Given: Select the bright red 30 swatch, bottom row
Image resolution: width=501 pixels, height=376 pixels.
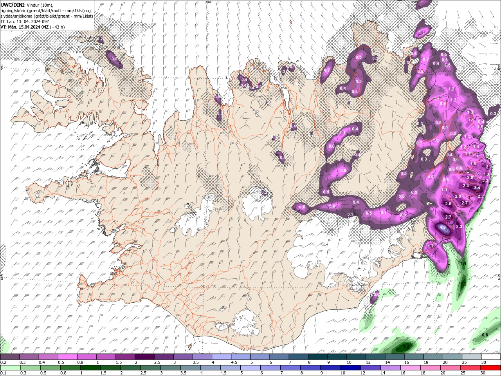Looking at the screenshot, I should (490, 368).
